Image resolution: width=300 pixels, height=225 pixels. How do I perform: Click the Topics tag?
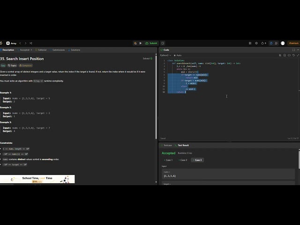click(x=12, y=66)
